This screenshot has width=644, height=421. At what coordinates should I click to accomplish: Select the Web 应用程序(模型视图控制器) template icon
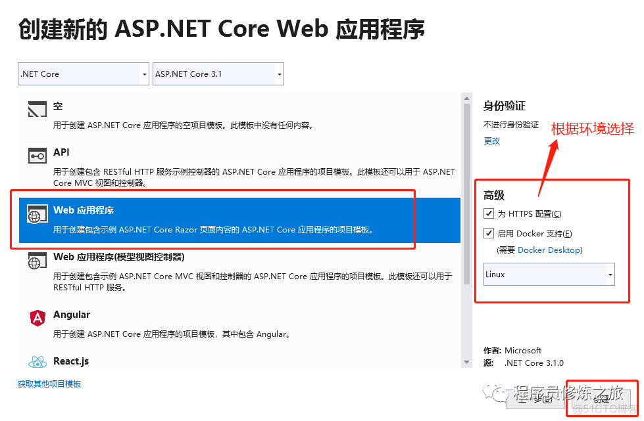(37, 260)
